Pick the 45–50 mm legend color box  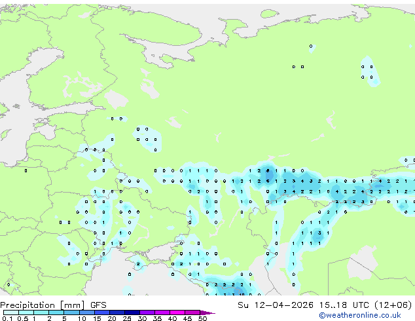(192, 312)
